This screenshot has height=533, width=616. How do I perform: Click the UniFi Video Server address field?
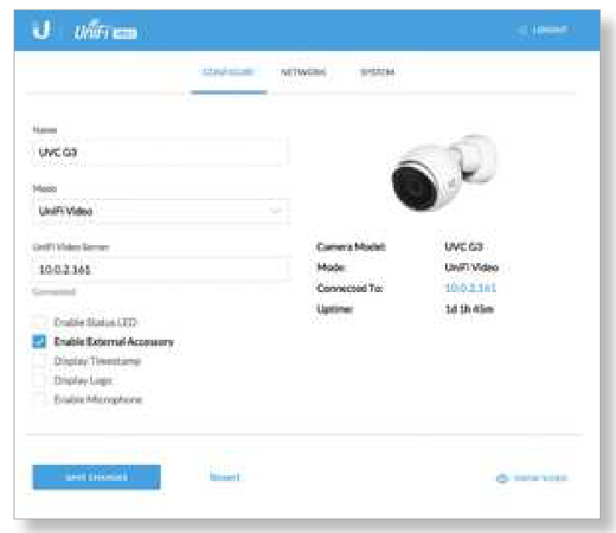point(161,270)
